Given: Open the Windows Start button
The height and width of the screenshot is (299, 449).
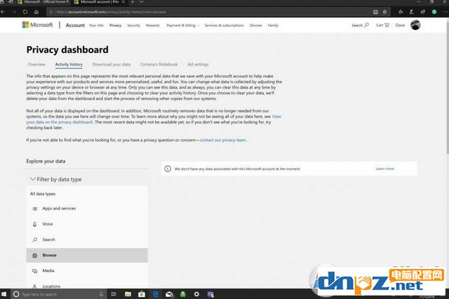Looking at the screenshot, I should 4,294.
